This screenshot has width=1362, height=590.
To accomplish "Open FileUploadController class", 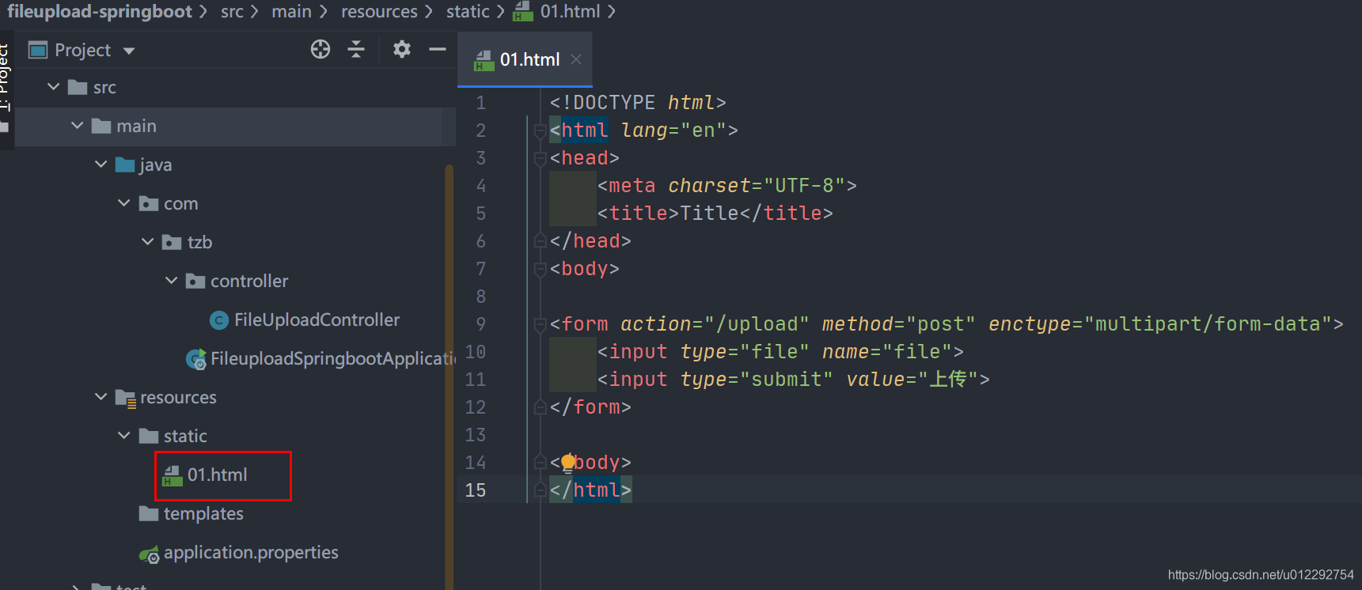I will (x=317, y=320).
